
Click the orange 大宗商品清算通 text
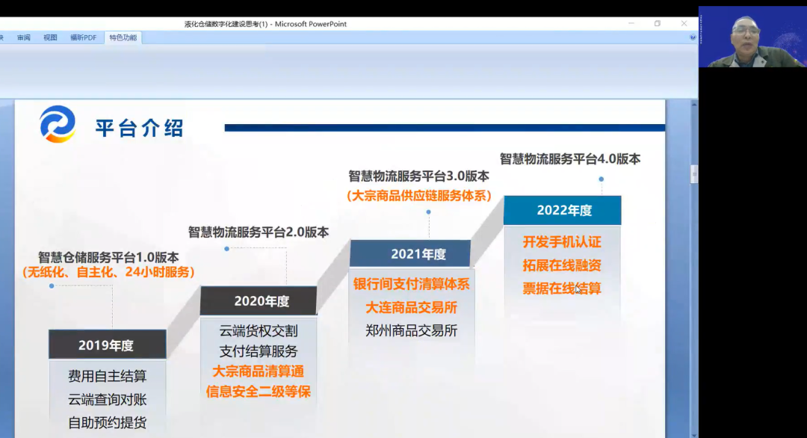(x=258, y=371)
